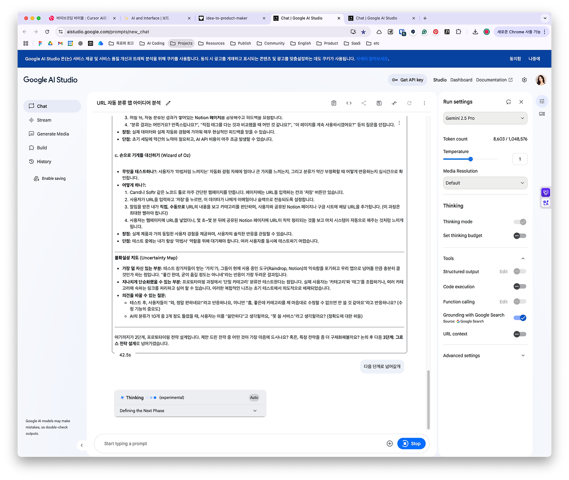Close the Run settings panel
Viewport: 569px width, 480px height.
pyautogui.click(x=521, y=102)
